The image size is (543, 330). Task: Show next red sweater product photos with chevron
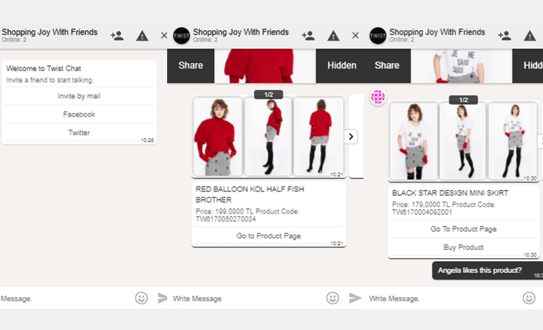[351, 136]
